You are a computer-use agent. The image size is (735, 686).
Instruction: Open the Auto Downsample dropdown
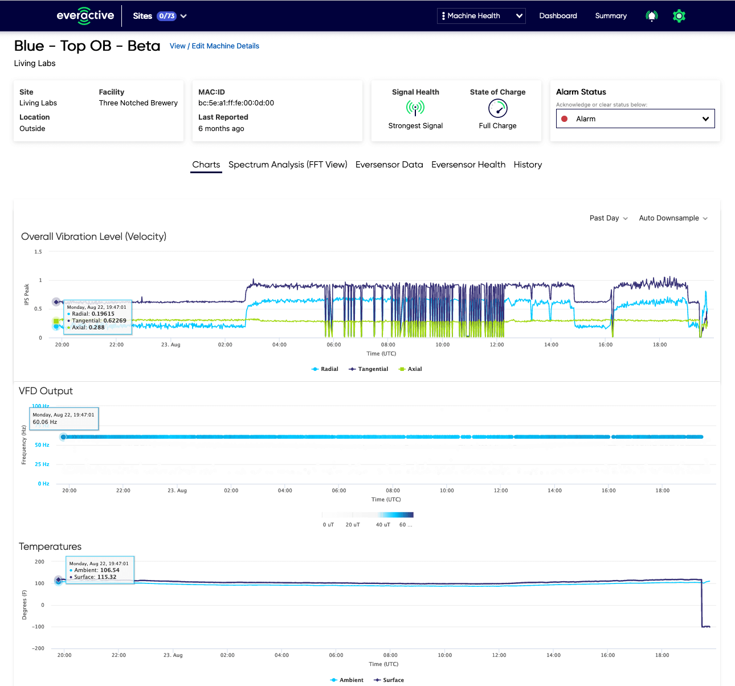(x=673, y=218)
